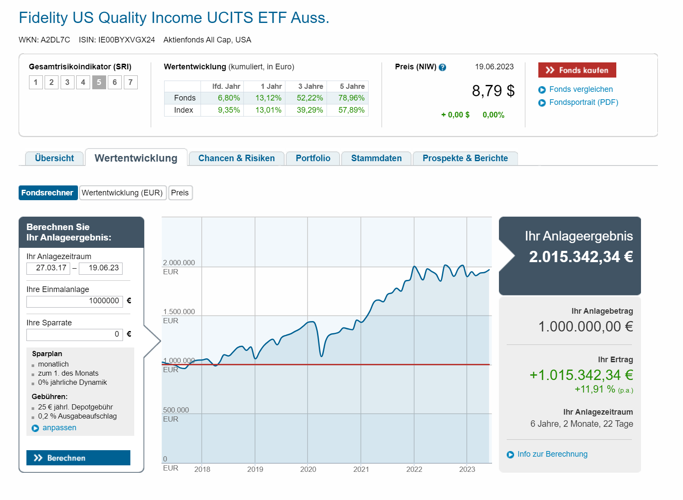Viewport: 683px width, 500px height.
Task: Click the end date field 19.06.23
Action: [100, 268]
